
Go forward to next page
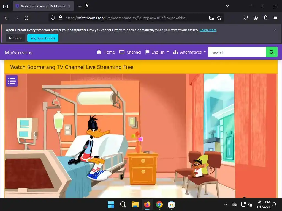coord(17,18)
